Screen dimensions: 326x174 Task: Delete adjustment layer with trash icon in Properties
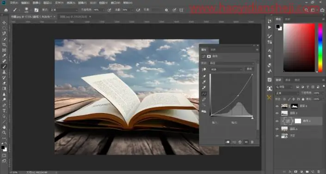coord(252,142)
